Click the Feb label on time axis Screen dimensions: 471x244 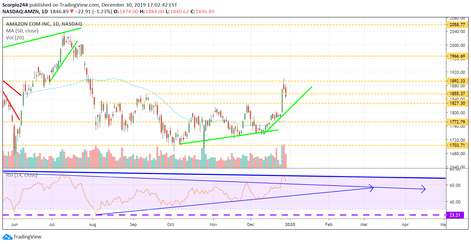[329, 224]
